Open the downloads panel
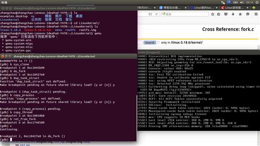This screenshot has height=146, width=260. (233, 14)
